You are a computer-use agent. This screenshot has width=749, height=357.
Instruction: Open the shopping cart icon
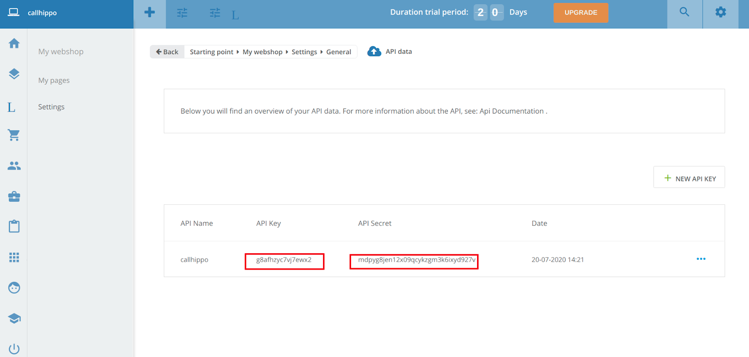click(14, 135)
